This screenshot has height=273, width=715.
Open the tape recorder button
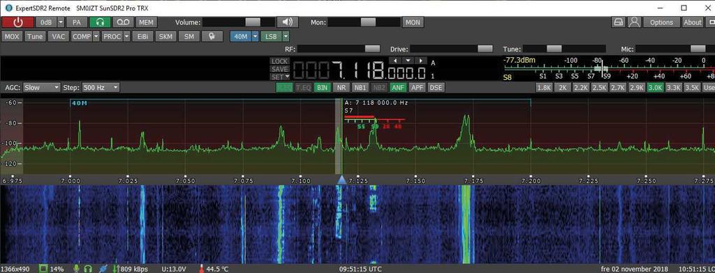tap(123, 22)
